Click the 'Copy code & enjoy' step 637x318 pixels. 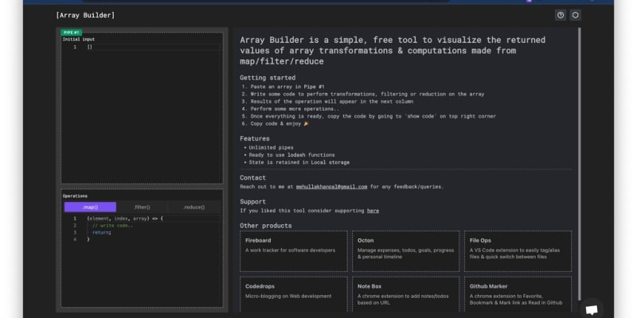tap(279, 124)
